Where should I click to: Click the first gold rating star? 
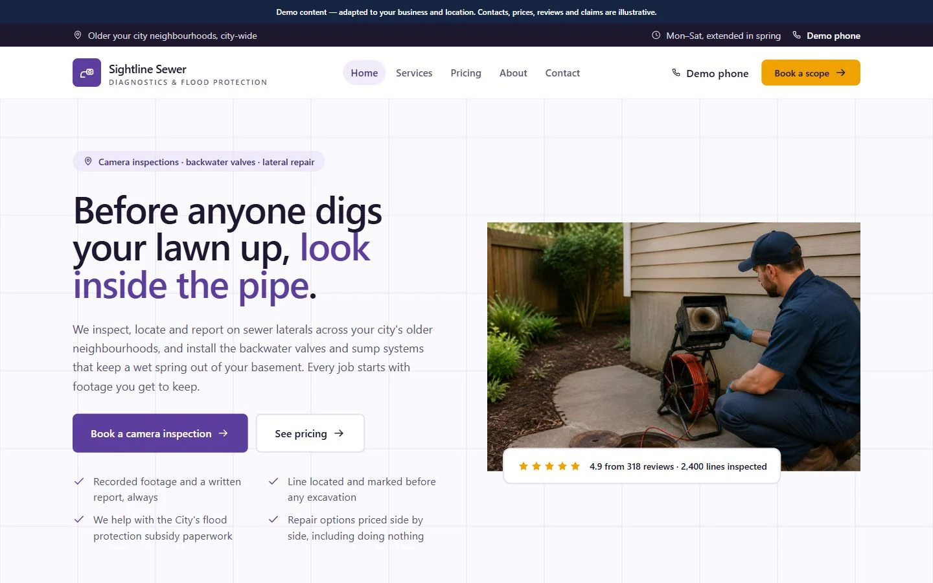[524, 466]
